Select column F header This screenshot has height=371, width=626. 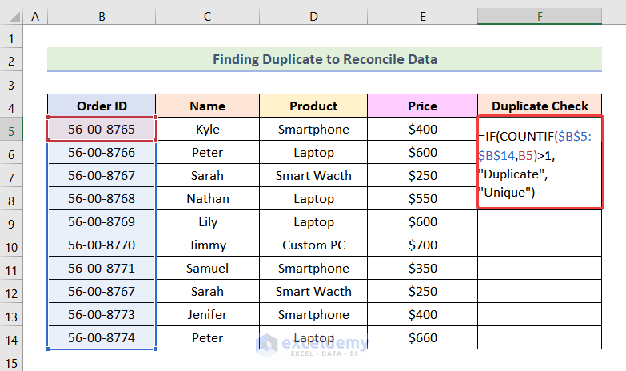click(540, 17)
